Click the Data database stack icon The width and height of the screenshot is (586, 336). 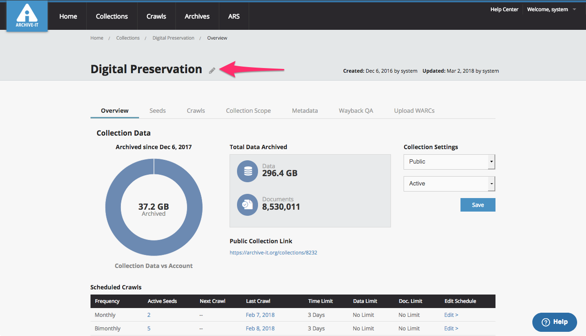(x=248, y=171)
